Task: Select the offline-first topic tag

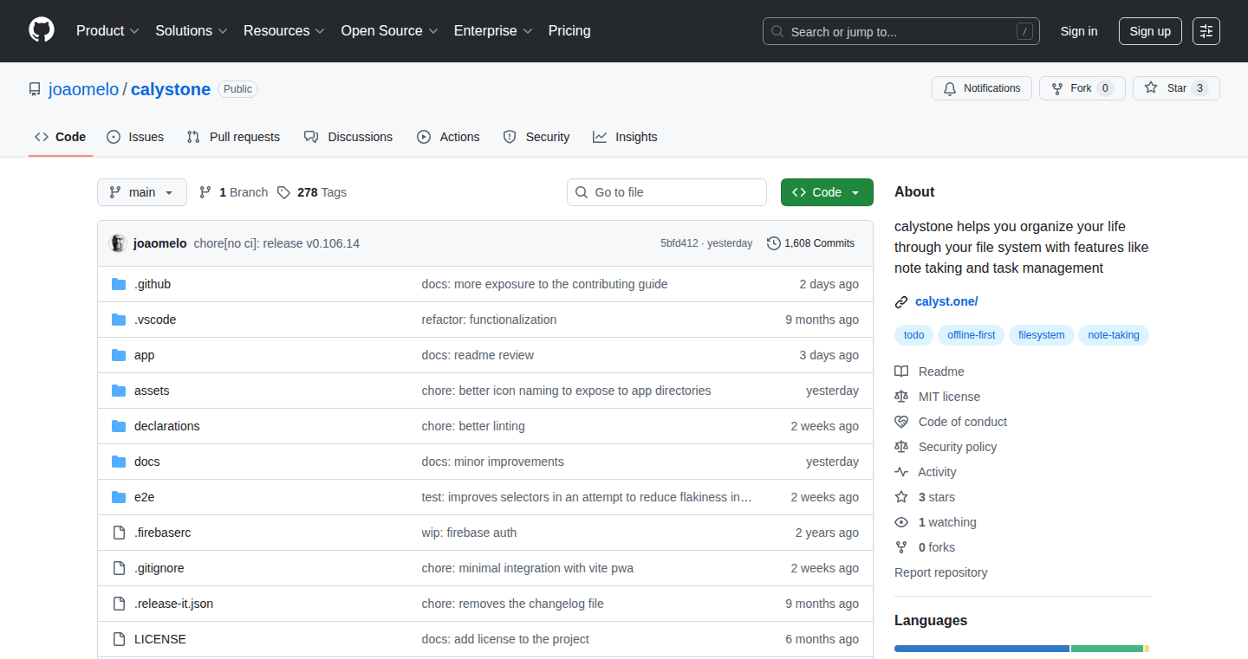Action: click(x=972, y=335)
